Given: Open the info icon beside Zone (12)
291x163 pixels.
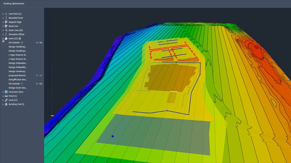Looking at the screenshot, I should tap(20, 38).
